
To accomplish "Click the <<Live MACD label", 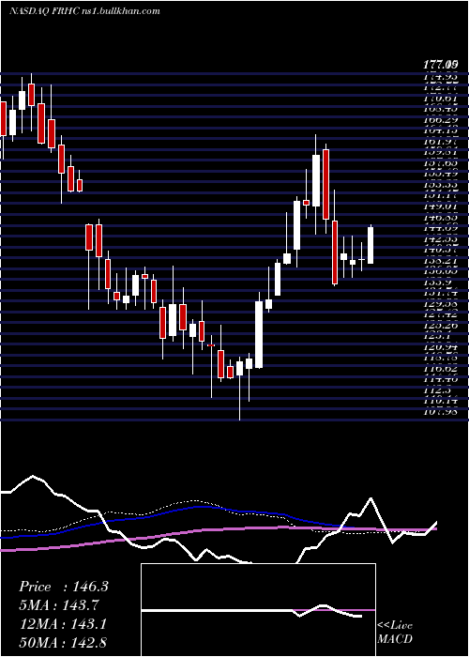I will (395, 632).
